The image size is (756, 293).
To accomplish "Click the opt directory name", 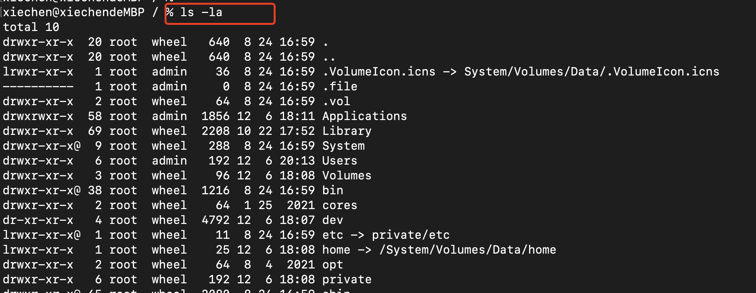I will (333, 265).
